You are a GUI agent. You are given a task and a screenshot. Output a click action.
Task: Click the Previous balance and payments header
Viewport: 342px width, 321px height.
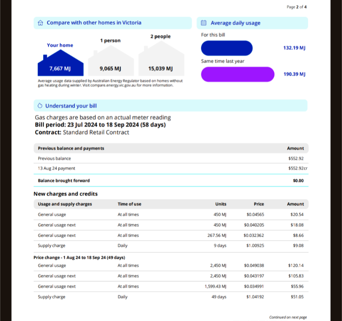tap(71, 148)
